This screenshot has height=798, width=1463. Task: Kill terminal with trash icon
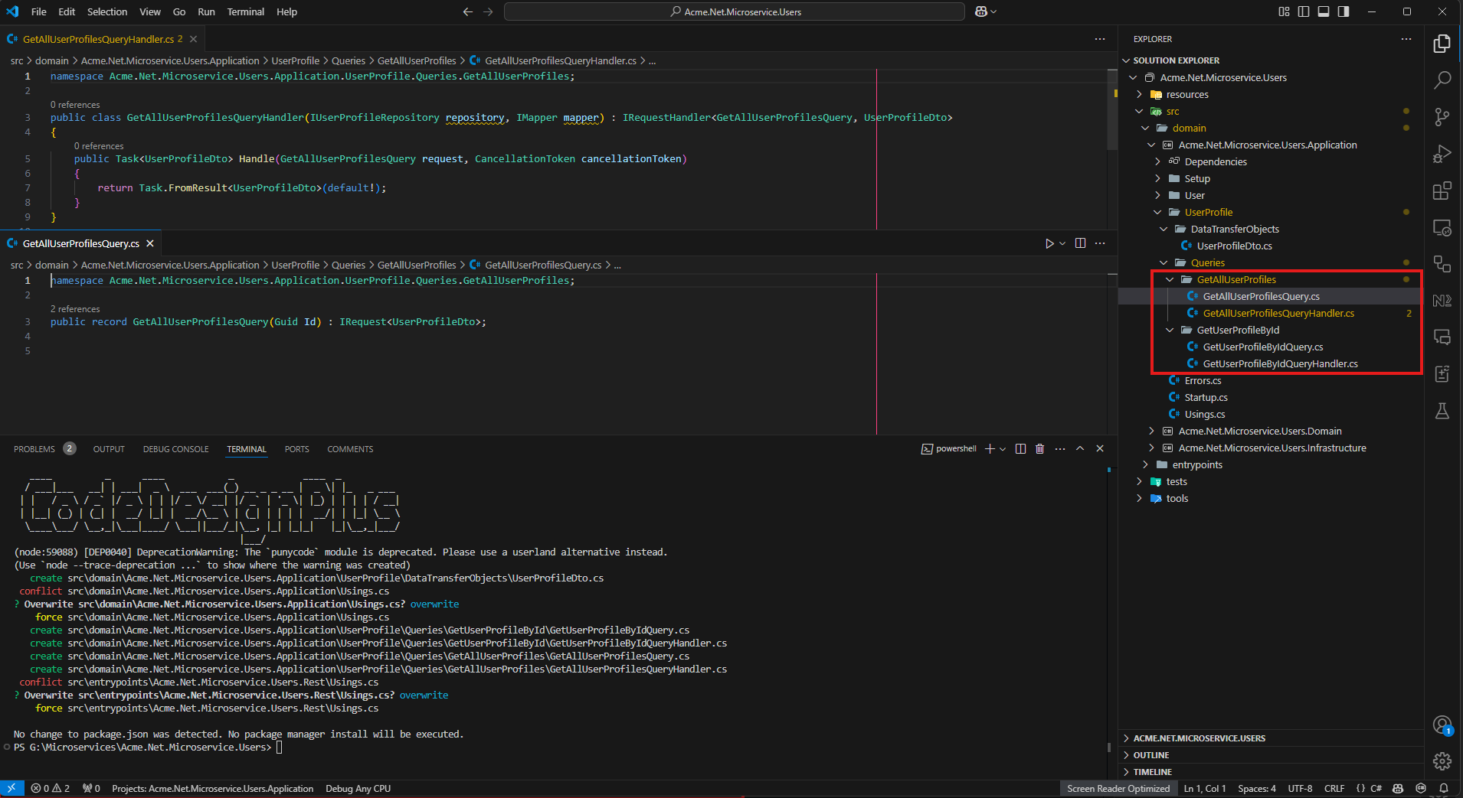pos(1039,449)
